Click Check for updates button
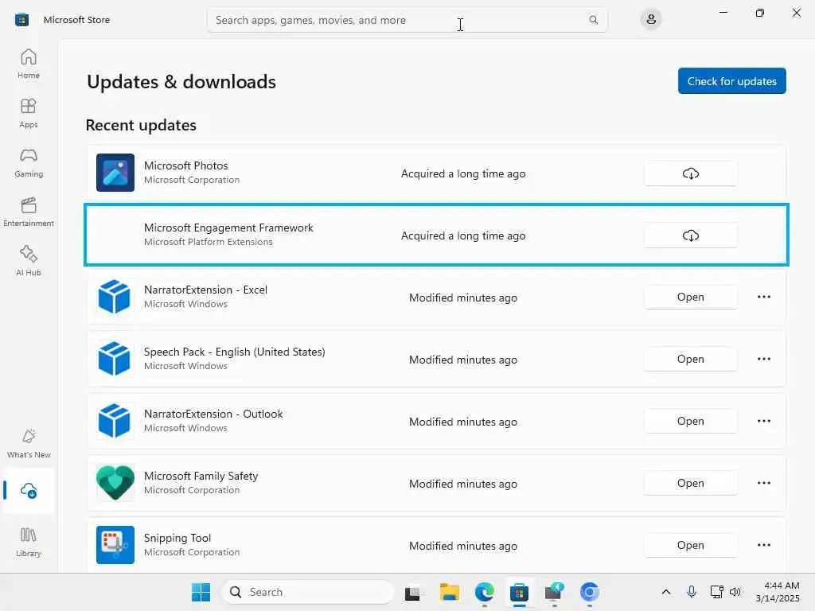 (732, 81)
